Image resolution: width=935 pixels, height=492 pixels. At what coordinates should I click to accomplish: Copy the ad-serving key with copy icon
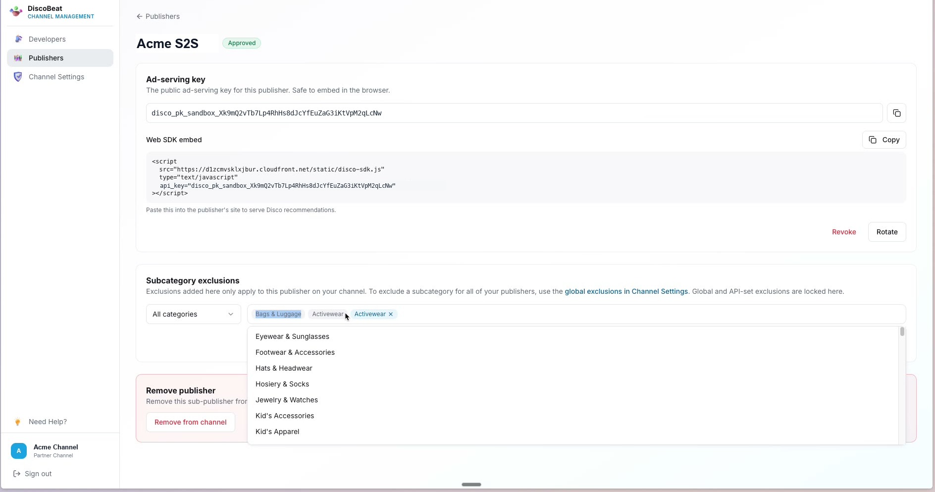click(x=896, y=113)
